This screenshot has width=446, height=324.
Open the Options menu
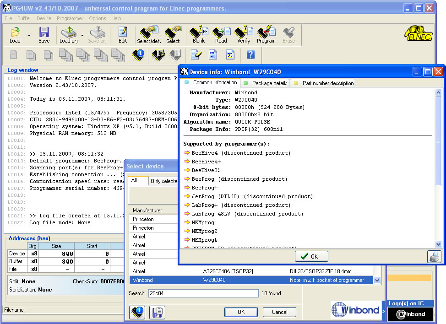(x=97, y=18)
